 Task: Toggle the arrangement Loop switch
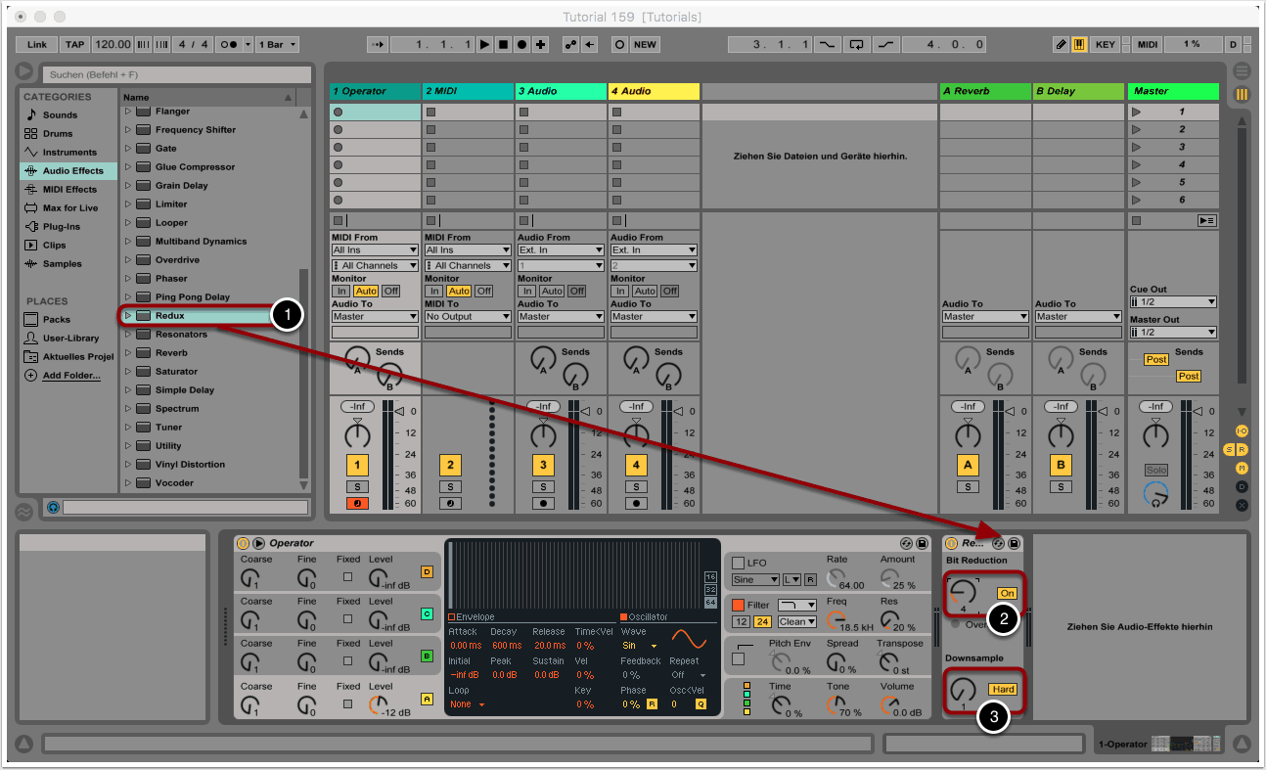[x=857, y=44]
